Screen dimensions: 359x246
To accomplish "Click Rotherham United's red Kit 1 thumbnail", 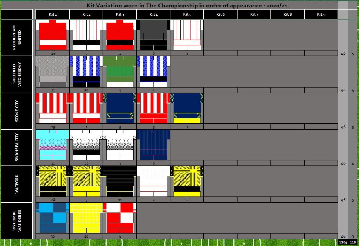I will pos(52,35).
